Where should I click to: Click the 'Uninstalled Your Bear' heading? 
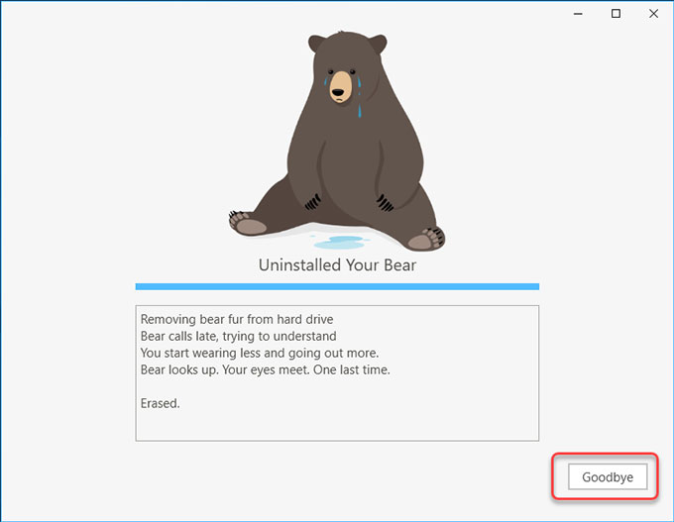[x=337, y=265]
